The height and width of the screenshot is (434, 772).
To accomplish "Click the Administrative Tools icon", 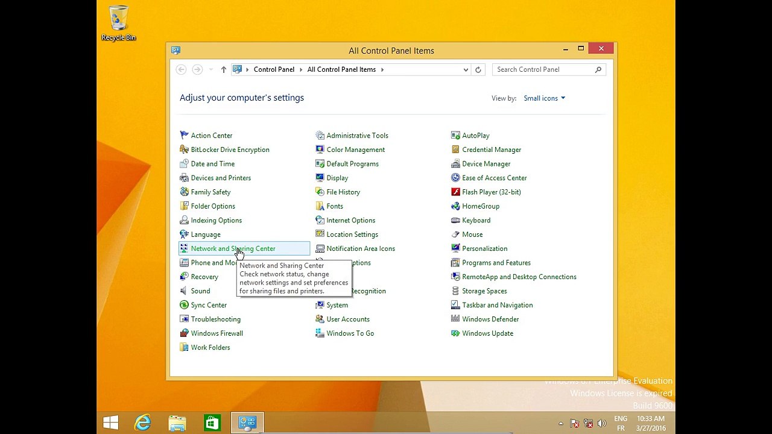I will (x=320, y=136).
